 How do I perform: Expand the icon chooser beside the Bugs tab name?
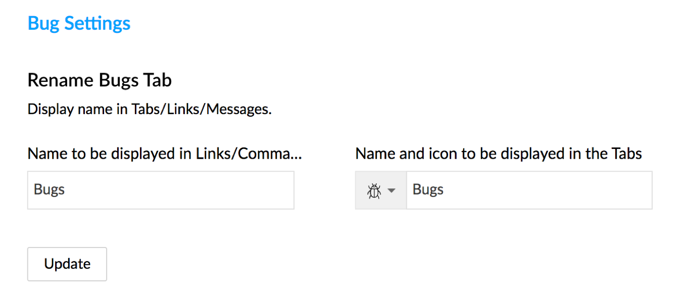(x=381, y=190)
